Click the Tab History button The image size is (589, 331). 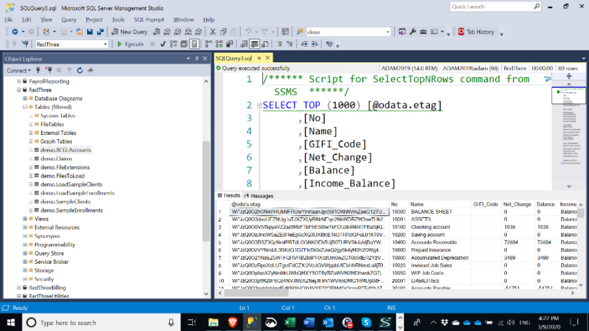click(476, 32)
